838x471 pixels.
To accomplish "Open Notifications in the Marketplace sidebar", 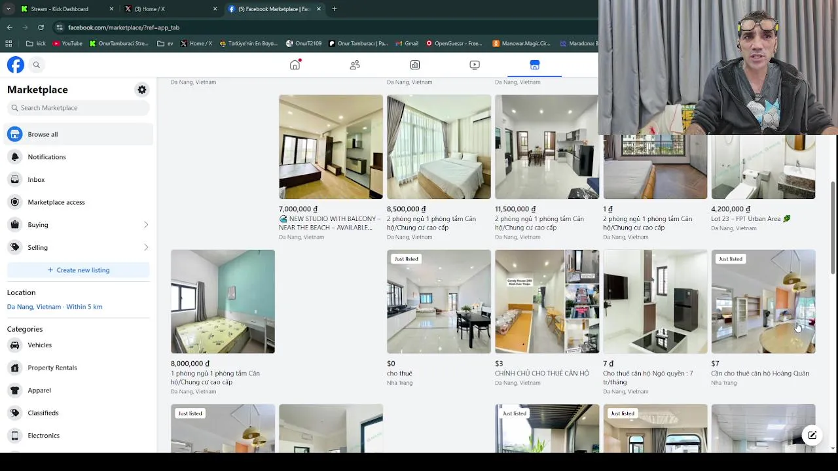I will click(79, 157).
